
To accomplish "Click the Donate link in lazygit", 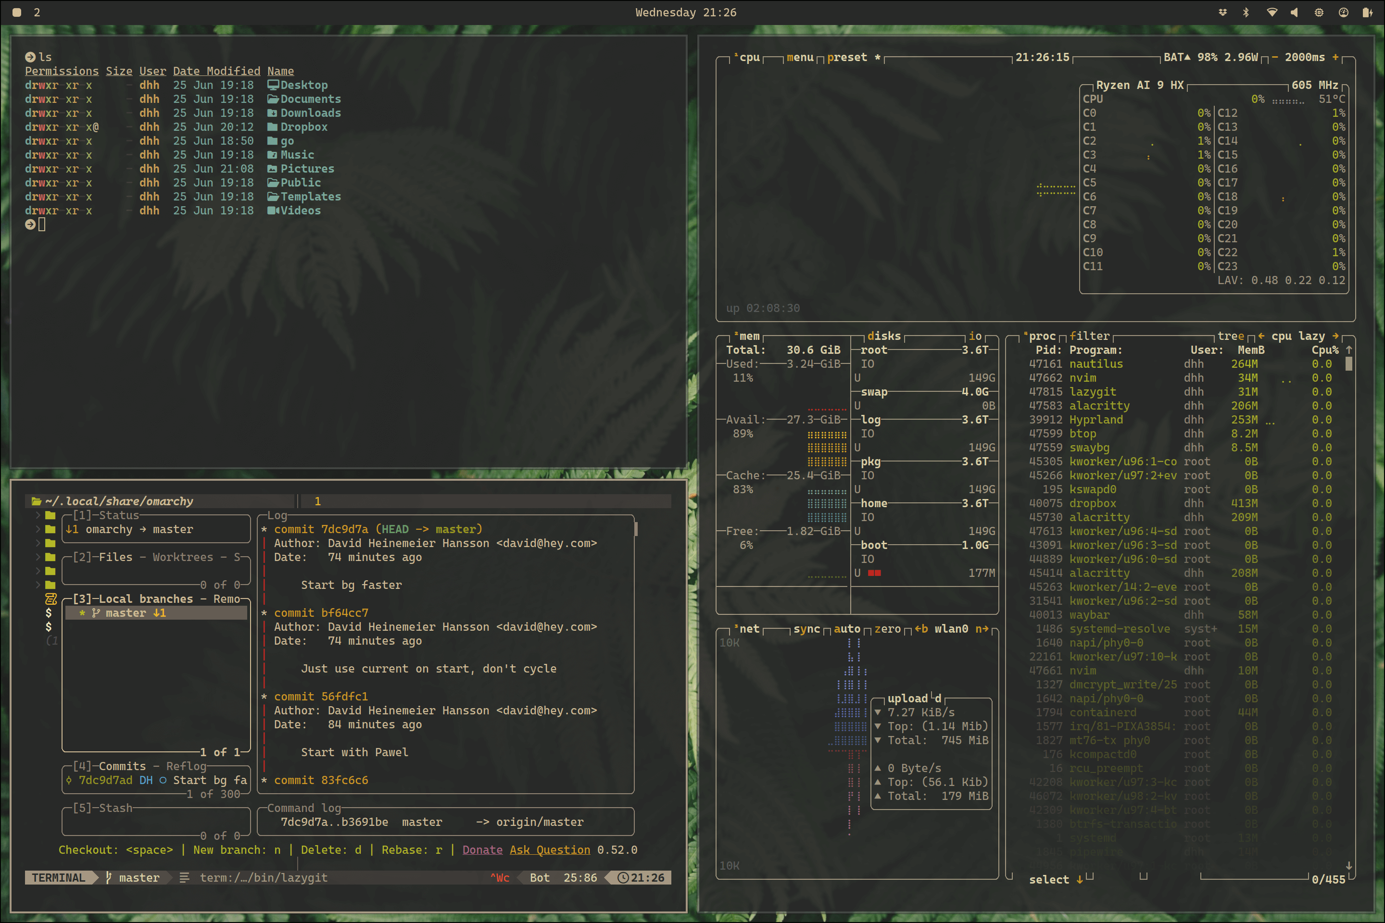I will (x=482, y=849).
